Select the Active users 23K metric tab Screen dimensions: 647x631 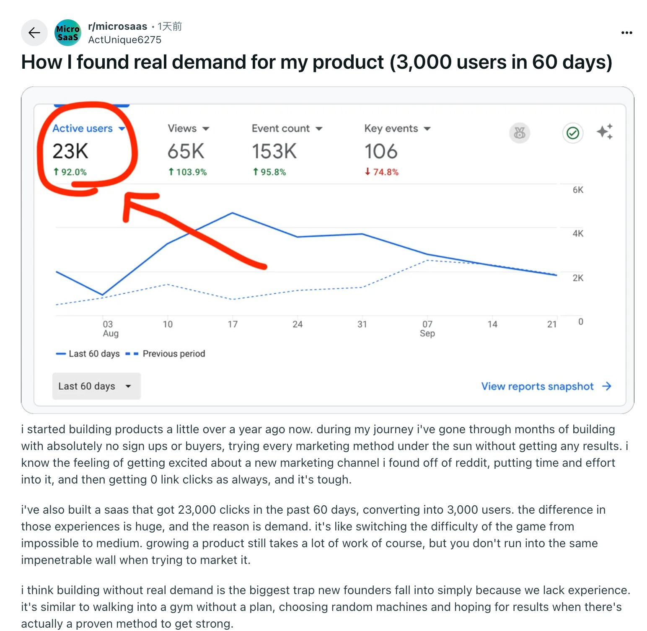70,151
